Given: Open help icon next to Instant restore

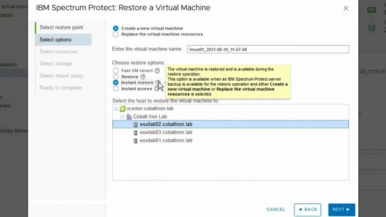Looking at the screenshot, I should click(158, 83).
